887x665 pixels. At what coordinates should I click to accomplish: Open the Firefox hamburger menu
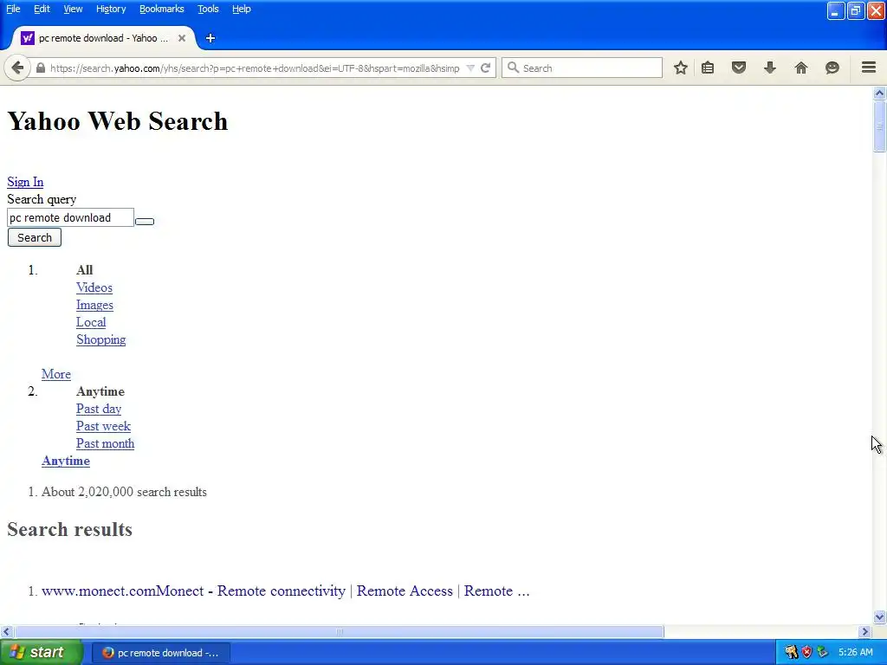click(x=869, y=68)
